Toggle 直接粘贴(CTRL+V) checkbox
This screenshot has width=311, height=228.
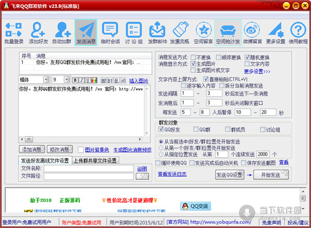[x=206, y=79]
